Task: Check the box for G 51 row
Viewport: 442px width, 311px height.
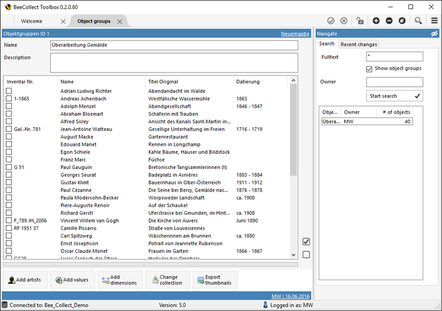Action: pyautogui.click(x=9, y=167)
